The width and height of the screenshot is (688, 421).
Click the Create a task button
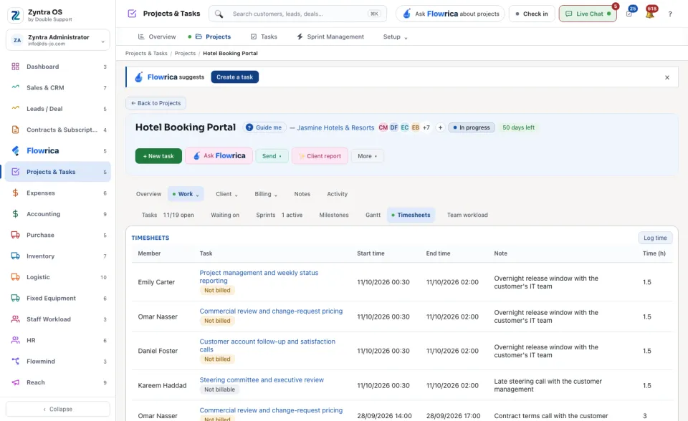click(235, 77)
